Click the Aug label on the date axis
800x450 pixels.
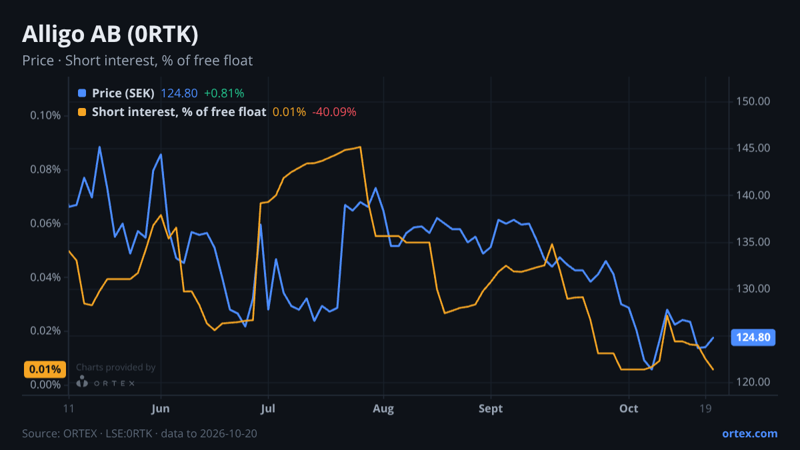[x=384, y=409]
